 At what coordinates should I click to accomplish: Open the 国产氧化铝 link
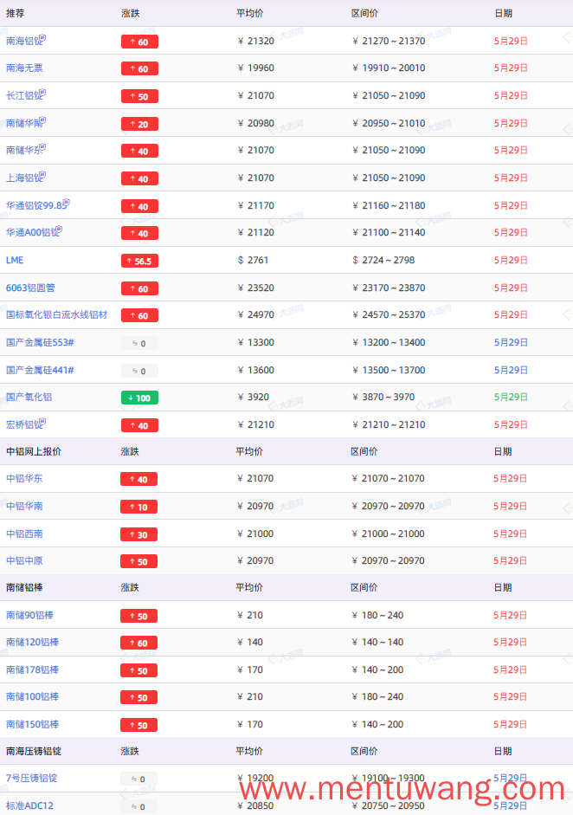point(29,397)
